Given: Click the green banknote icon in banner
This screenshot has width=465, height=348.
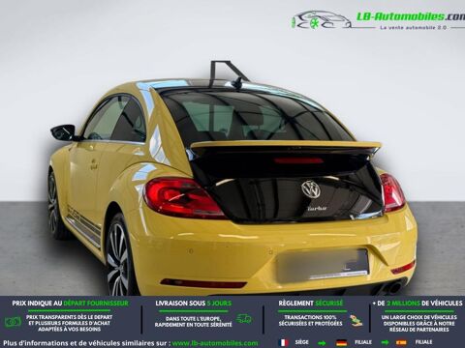Looking at the screenshot, I should pyautogui.click(x=13, y=321).
